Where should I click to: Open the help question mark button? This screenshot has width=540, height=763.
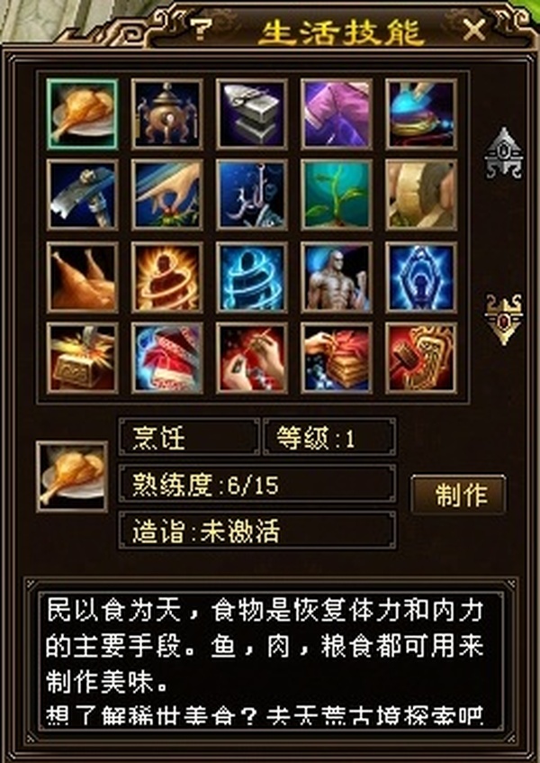[200, 30]
